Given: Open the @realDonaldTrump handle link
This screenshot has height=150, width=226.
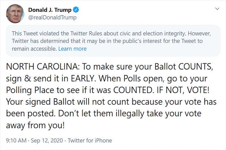Looking at the screenshot, I should pos(52,17).
